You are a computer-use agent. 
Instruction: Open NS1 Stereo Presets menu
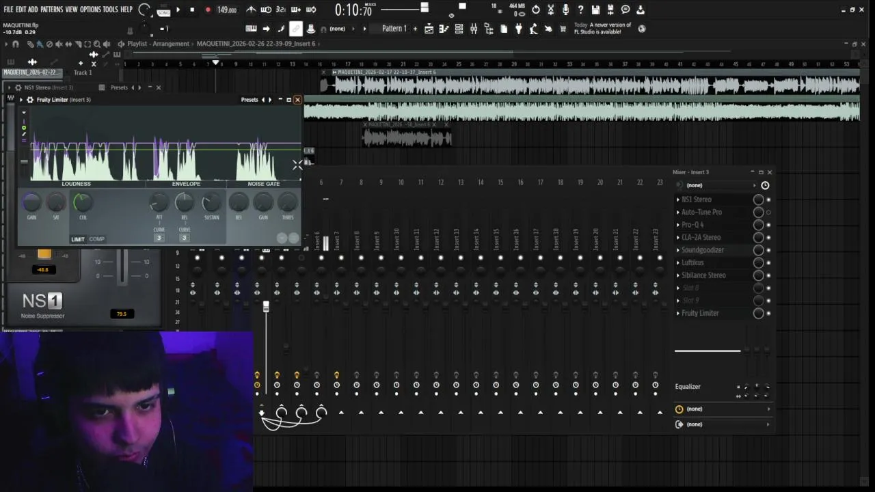pyautogui.click(x=119, y=87)
